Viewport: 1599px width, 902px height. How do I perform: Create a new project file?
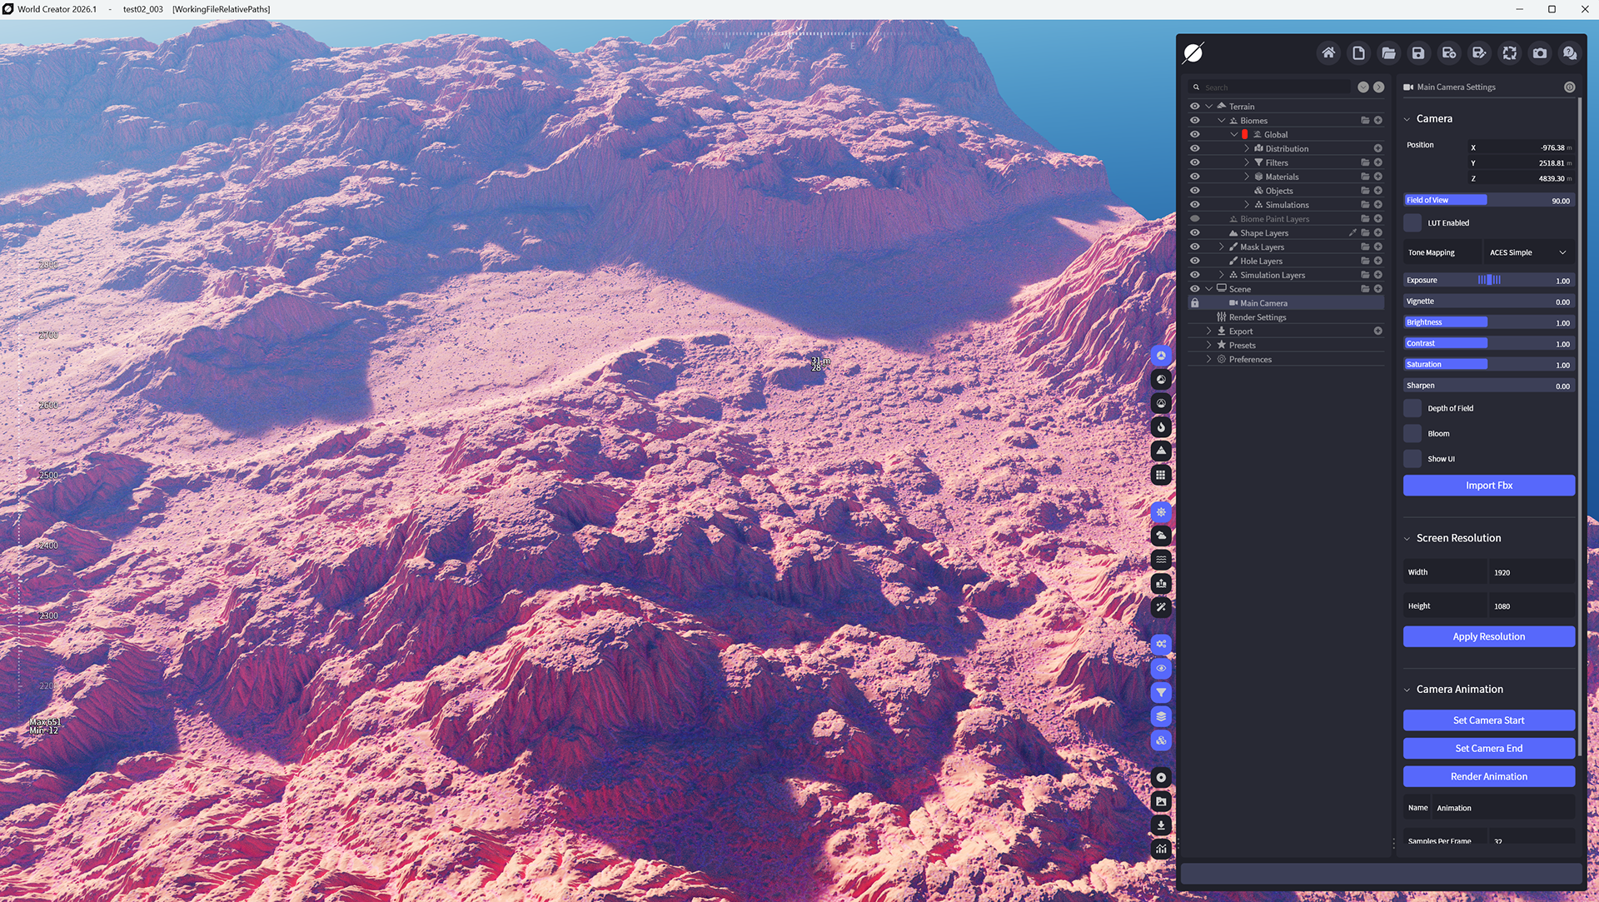1358,53
